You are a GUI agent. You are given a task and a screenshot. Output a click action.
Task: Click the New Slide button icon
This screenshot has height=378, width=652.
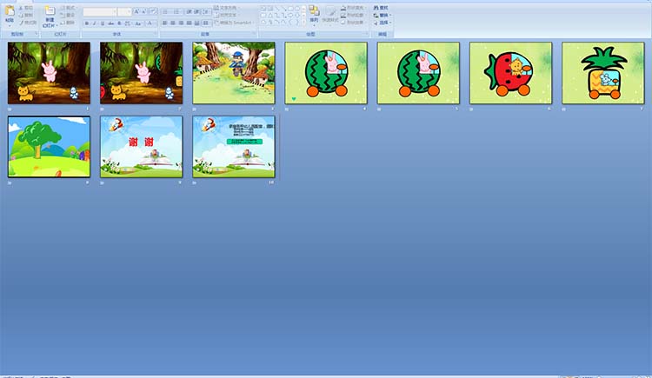coord(50,11)
